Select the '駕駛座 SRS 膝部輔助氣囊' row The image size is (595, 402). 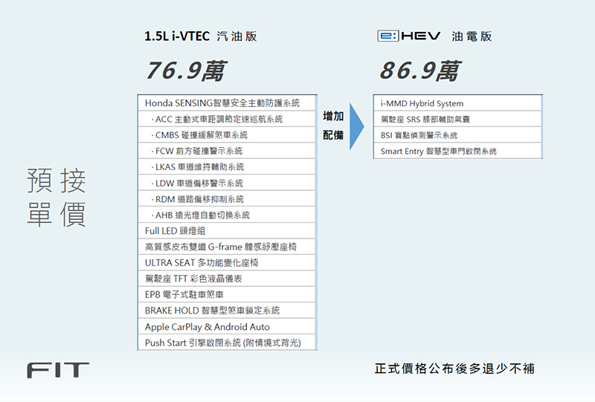(x=457, y=119)
